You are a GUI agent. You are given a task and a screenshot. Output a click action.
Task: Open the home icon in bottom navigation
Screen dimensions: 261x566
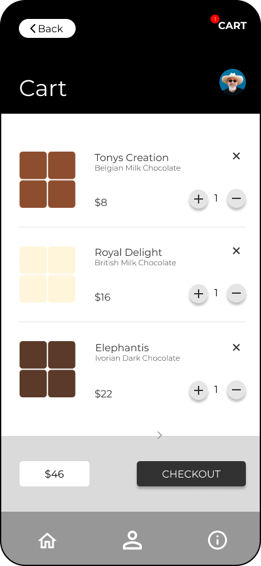47,541
